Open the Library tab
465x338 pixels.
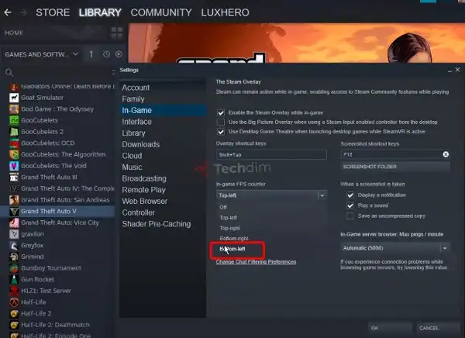click(x=100, y=12)
